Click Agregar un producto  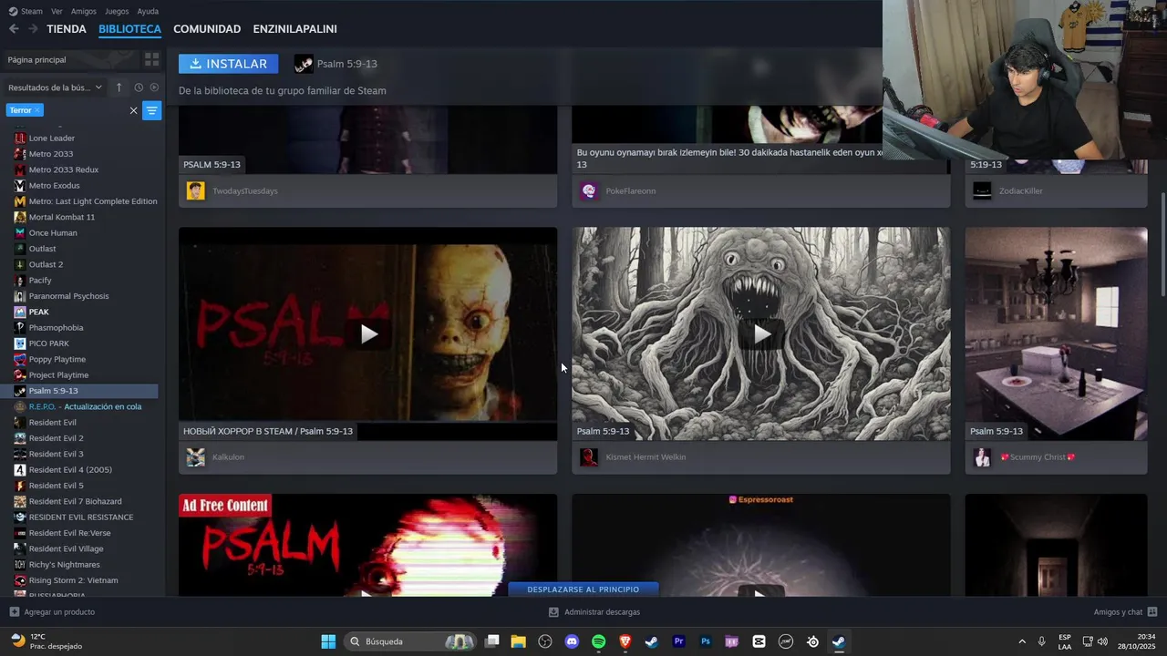[52, 612]
